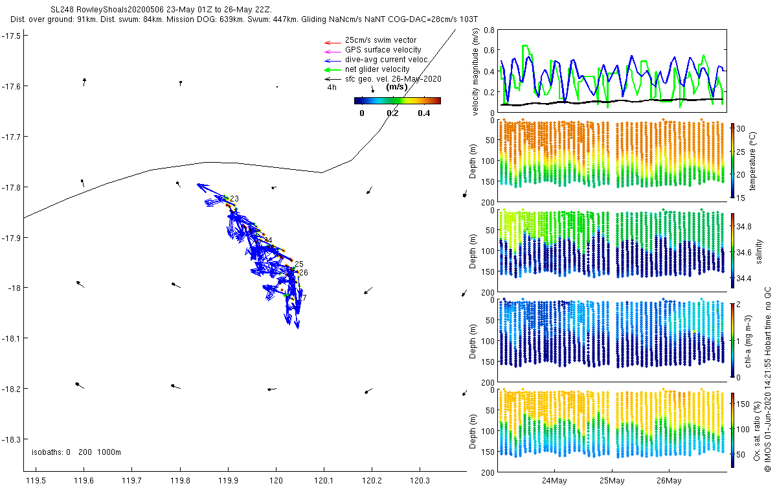Click the '0.8' tick on the velocity magnitude axis
Image resolution: width=777 pixels, height=486 pixels.
tap(490, 30)
